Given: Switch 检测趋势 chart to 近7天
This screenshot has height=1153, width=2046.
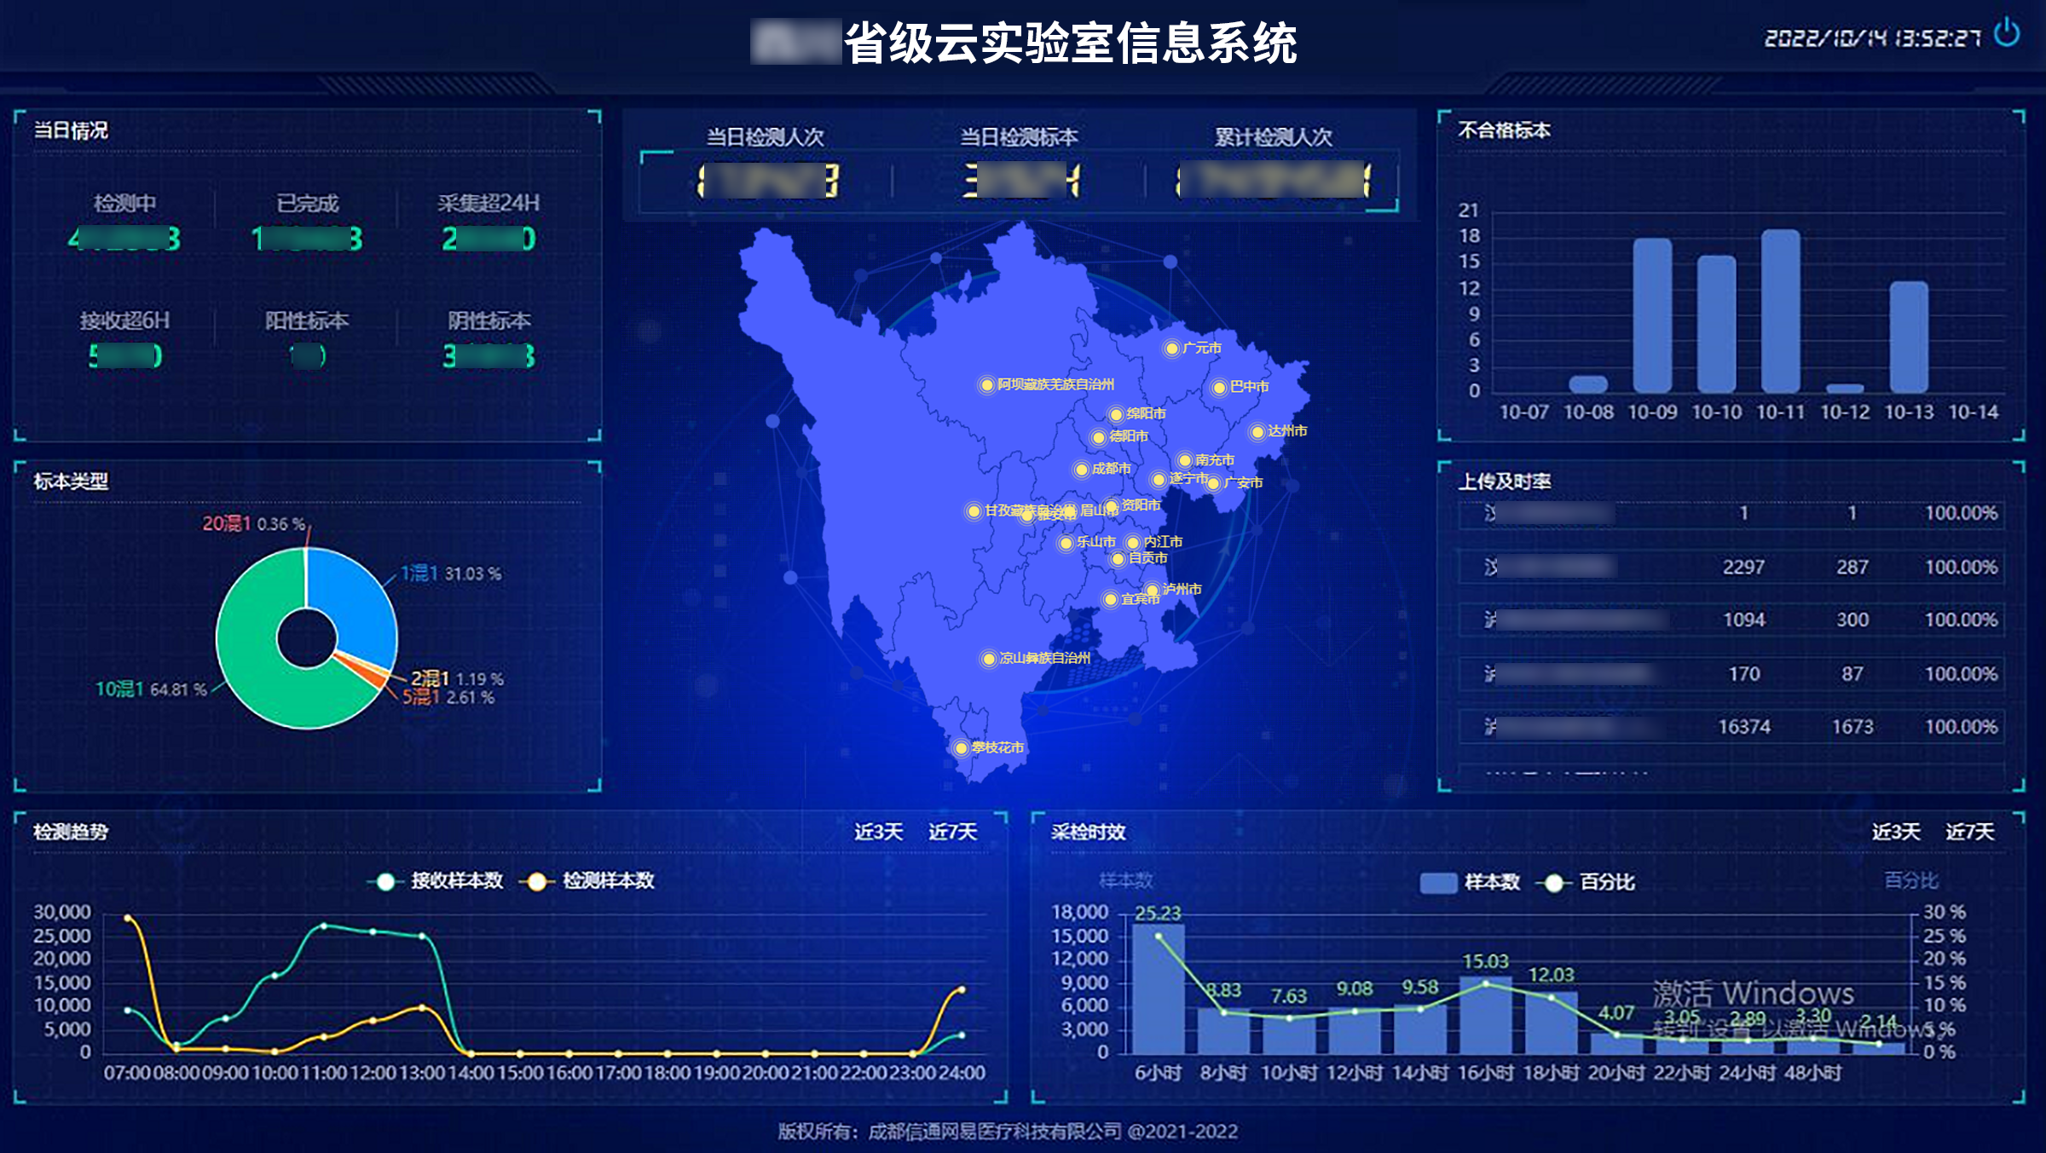Looking at the screenshot, I should click(x=952, y=832).
